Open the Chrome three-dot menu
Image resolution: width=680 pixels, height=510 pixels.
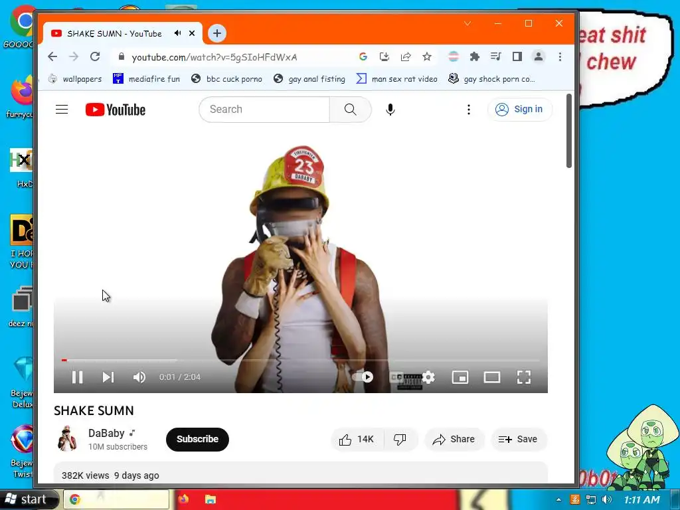tap(560, 57)
